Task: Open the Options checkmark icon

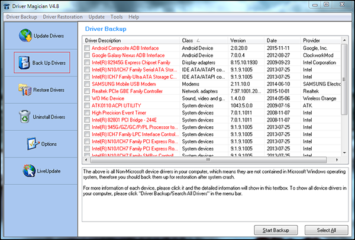Action: click(x=33, y=143)
